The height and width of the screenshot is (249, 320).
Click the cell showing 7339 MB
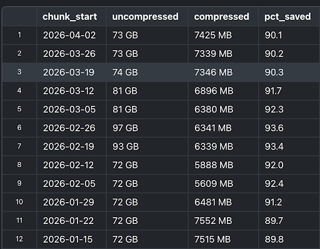tap(223, 54)
